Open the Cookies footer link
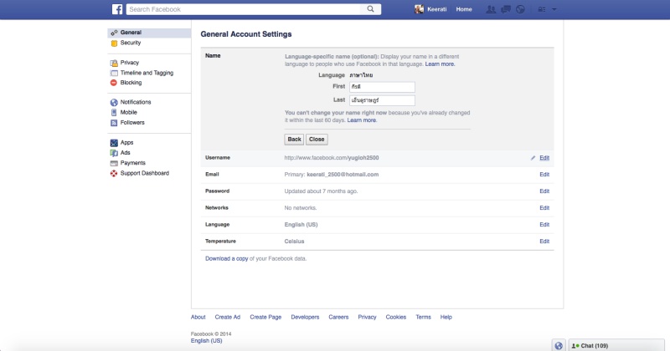The image size is (670, 351). point(395,317)
